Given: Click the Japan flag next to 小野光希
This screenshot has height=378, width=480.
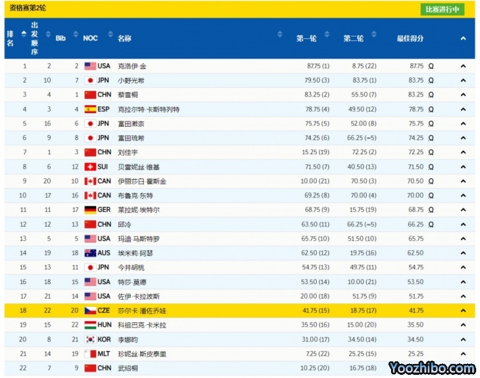Looking at the screenshot, I should coord(90,81).
